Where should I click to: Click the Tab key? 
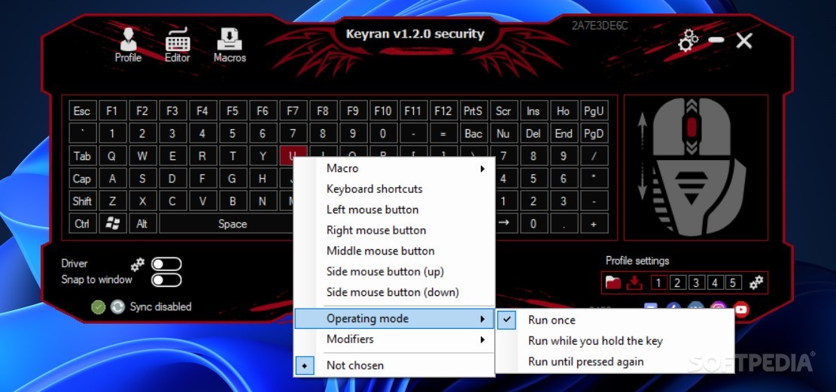82,156
